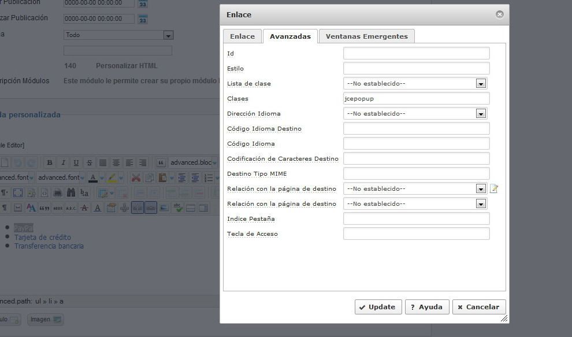This screenshot has height=337, width=572.
Task: Focus the Tecla de Acceso input field
Action: pyautogui.click(x=416, y=234)
